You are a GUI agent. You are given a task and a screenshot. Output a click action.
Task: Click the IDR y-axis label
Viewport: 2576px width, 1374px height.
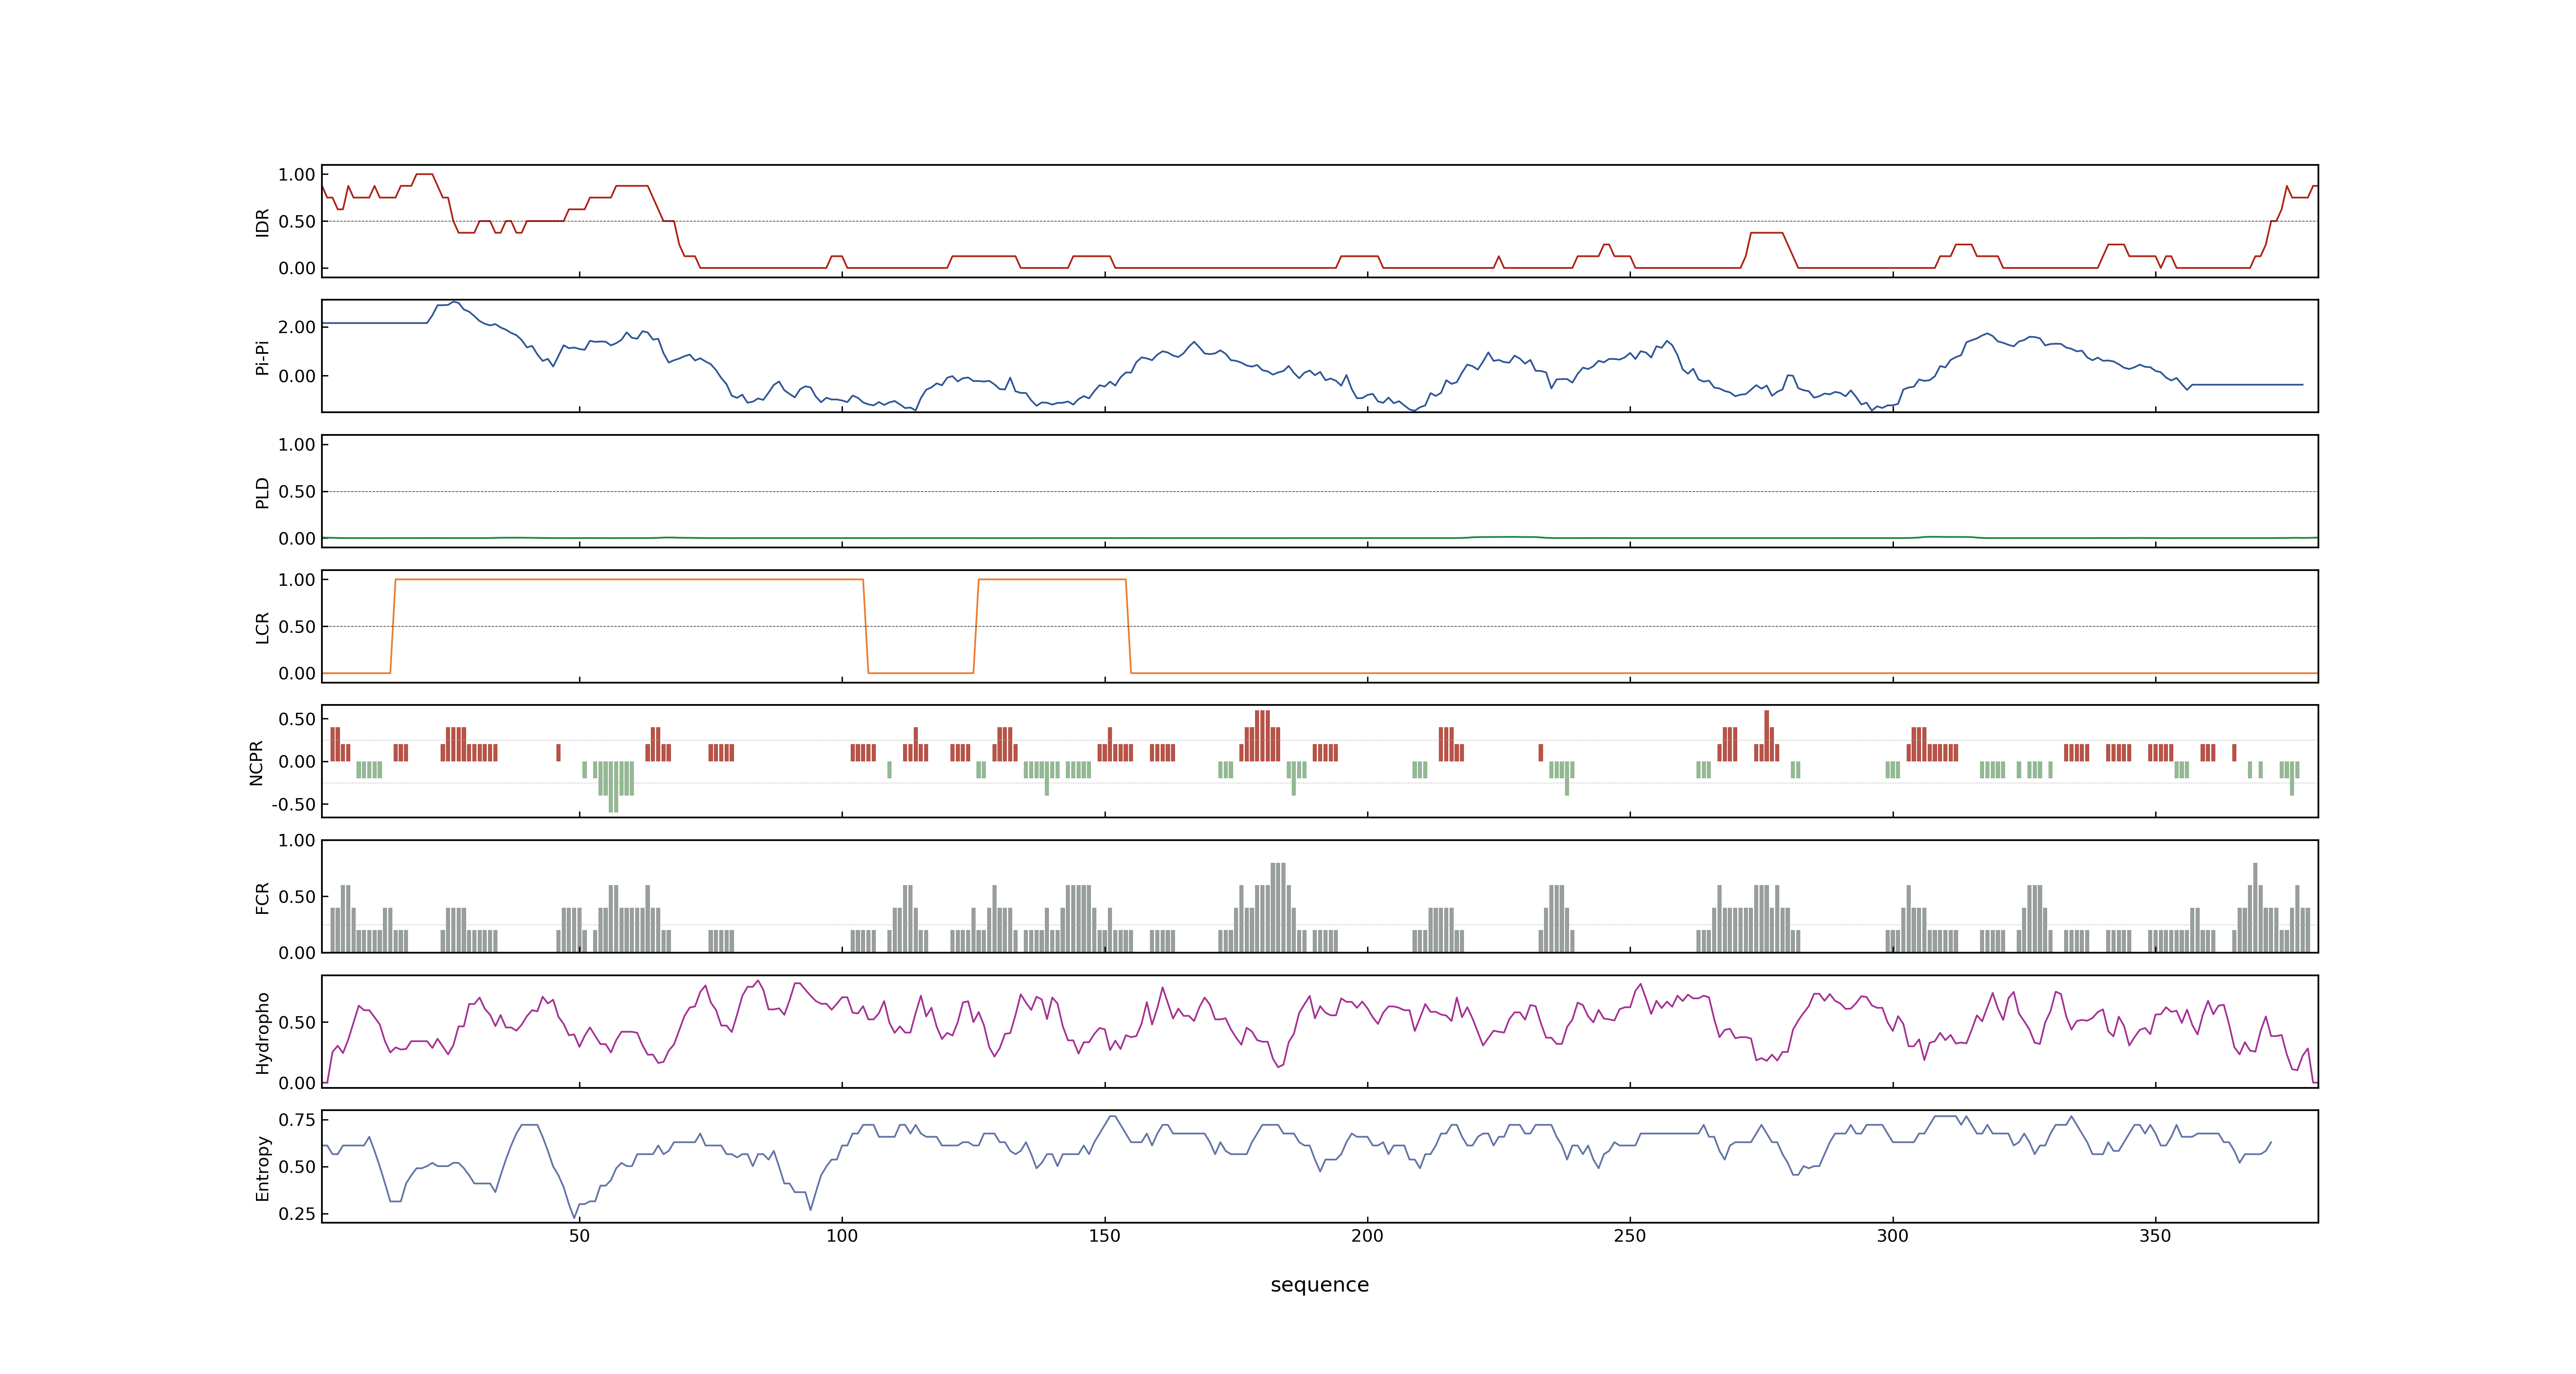pos(262,222)
